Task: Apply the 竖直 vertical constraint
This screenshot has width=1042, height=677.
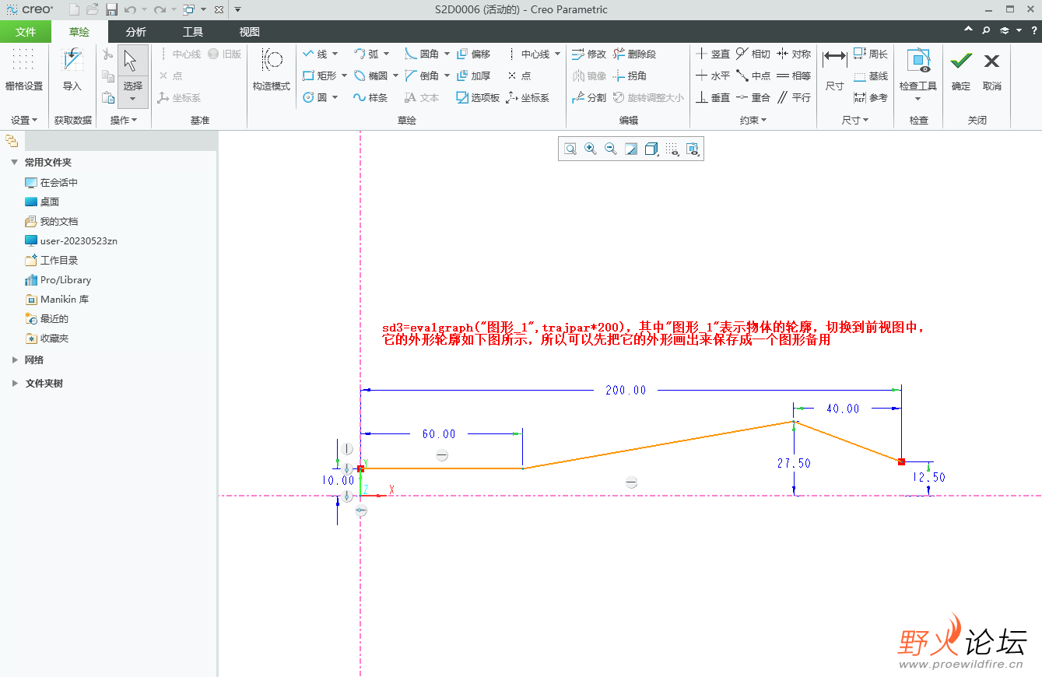Action: (x=713, y=54)
